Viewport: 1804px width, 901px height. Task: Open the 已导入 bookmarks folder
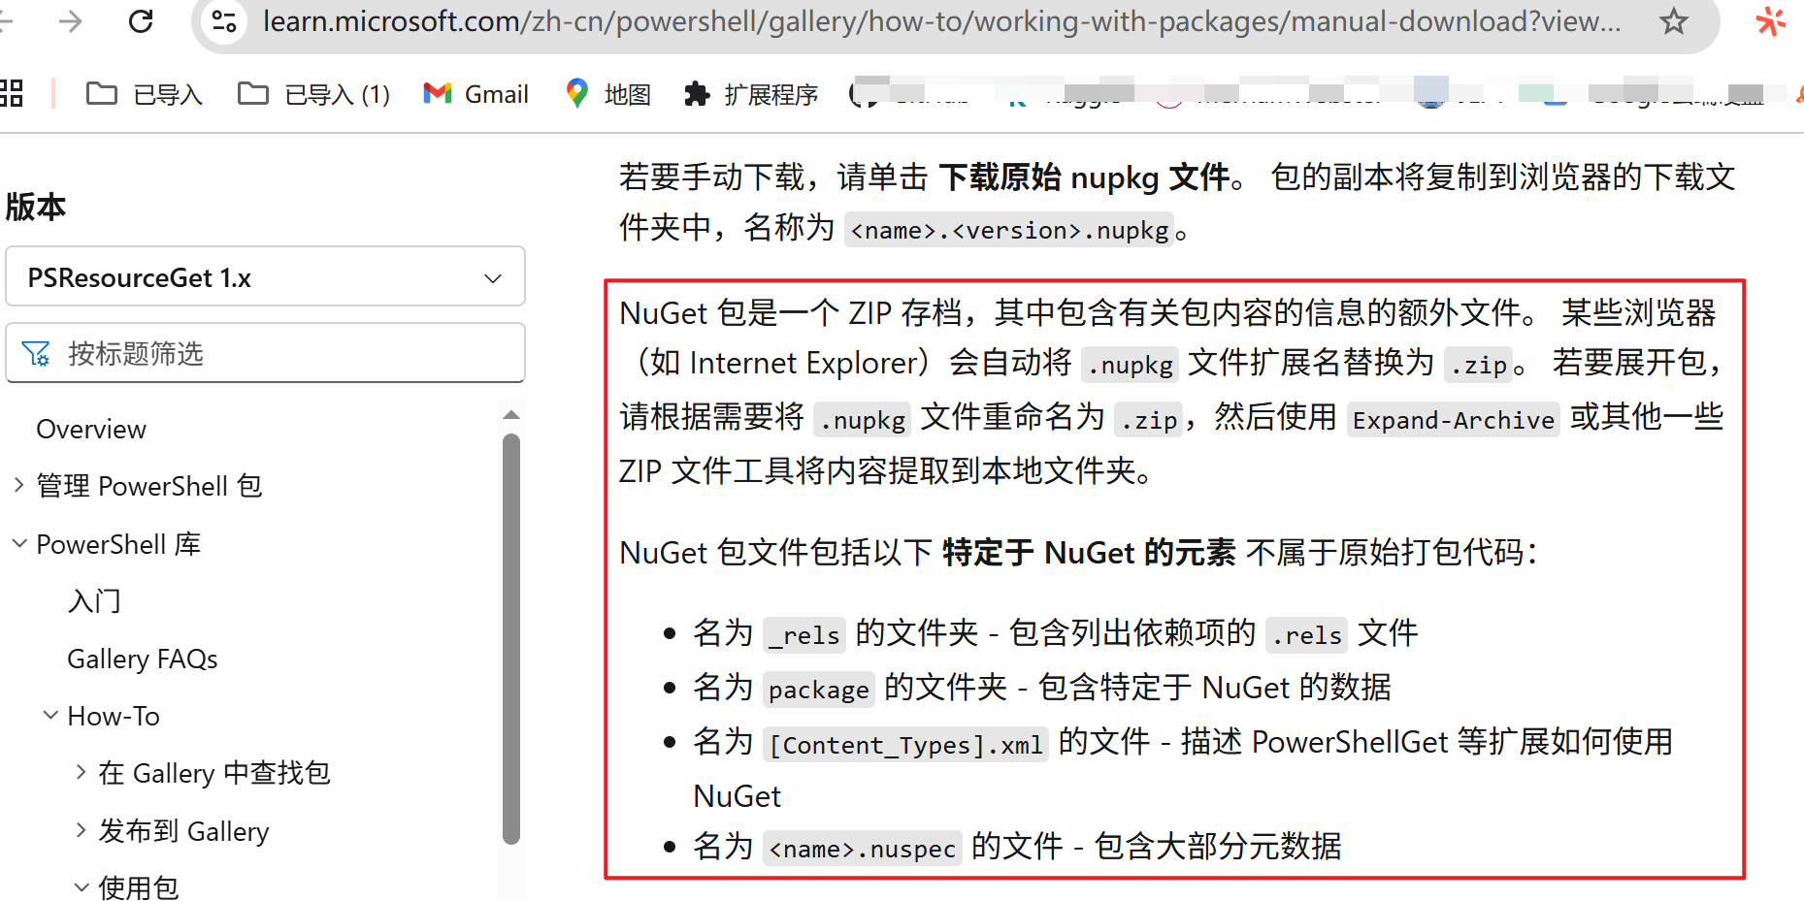[x=144, y=94]
